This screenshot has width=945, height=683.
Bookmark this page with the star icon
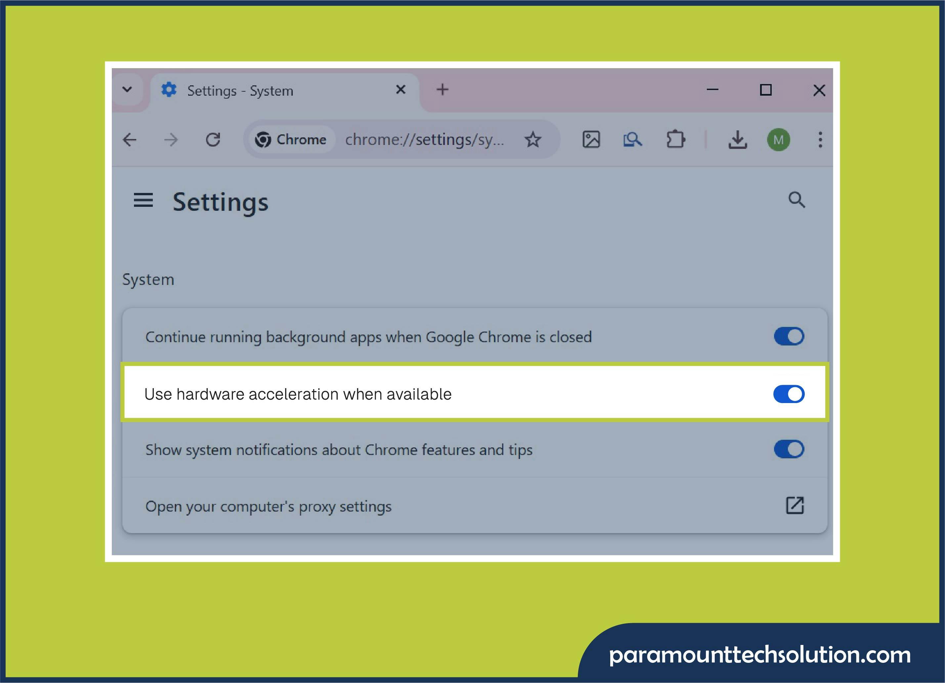pos(533,140)
